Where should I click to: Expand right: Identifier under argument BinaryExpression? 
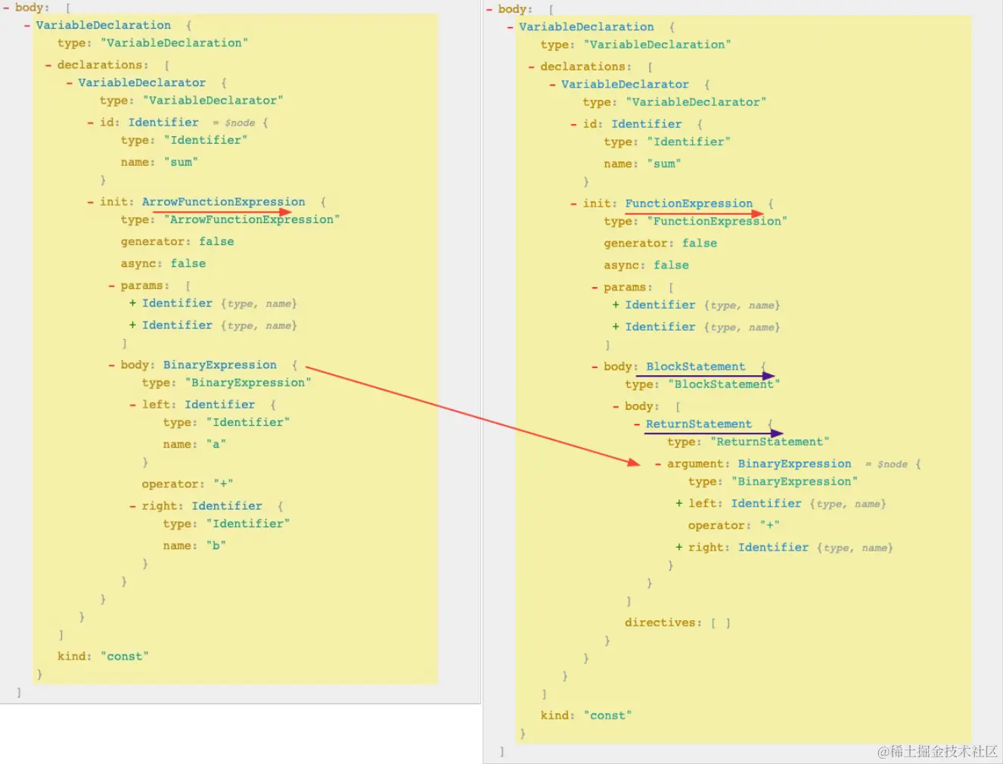coord(679,548)
